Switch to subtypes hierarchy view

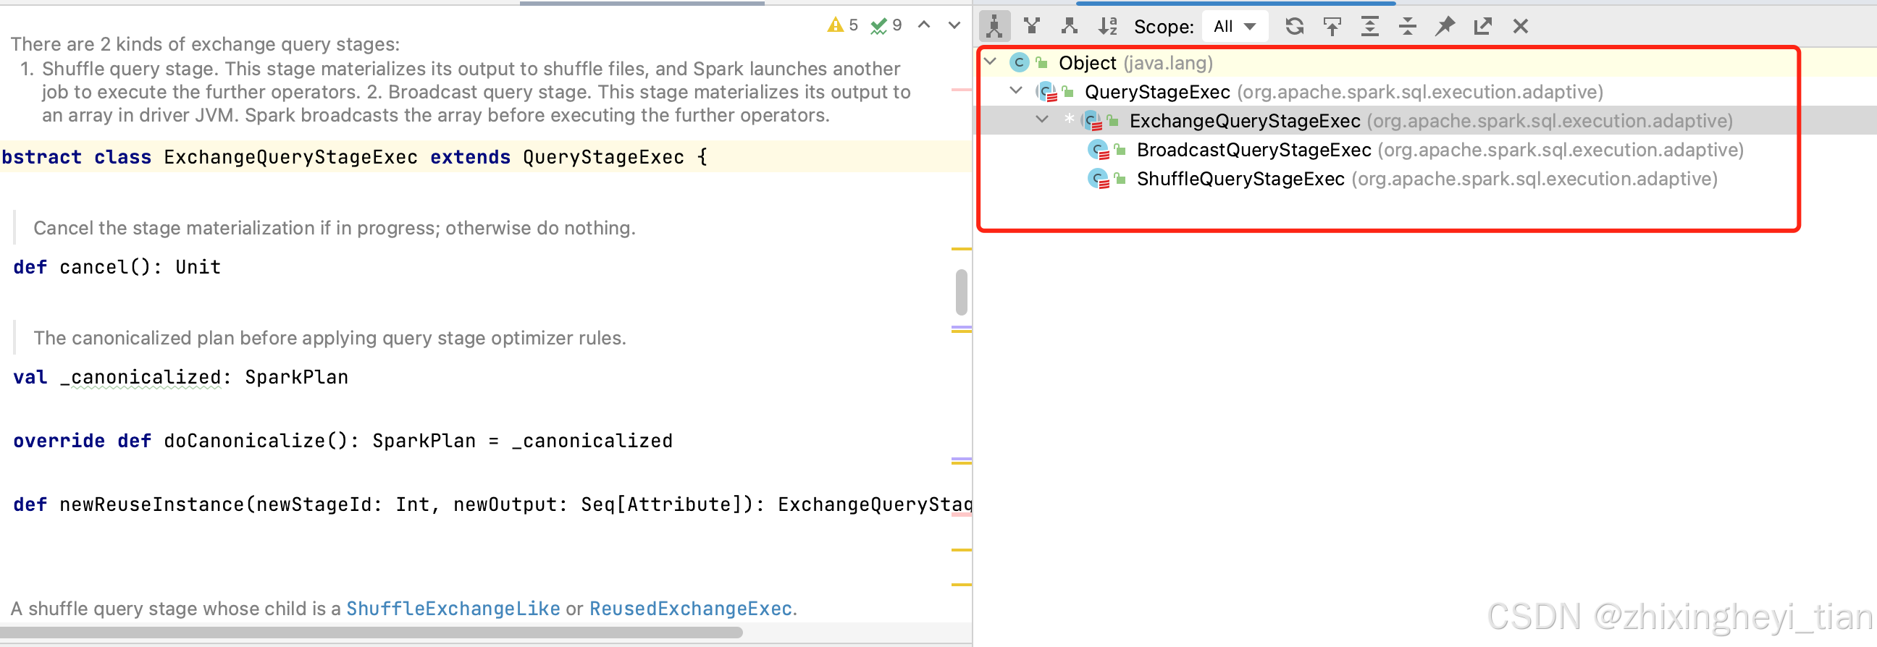coord(1070,26)
